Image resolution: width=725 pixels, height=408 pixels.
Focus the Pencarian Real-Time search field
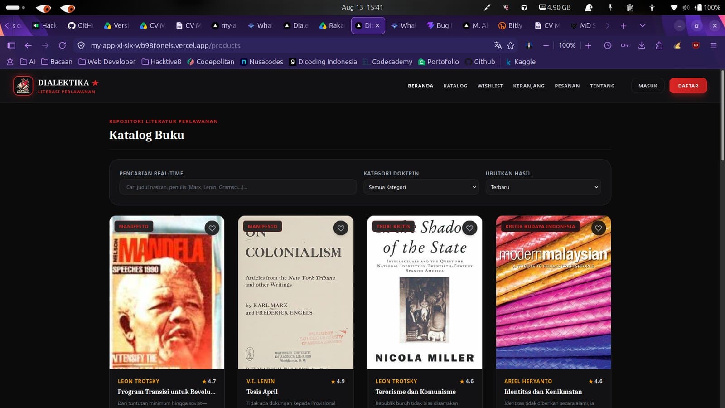tap(238, 187)
